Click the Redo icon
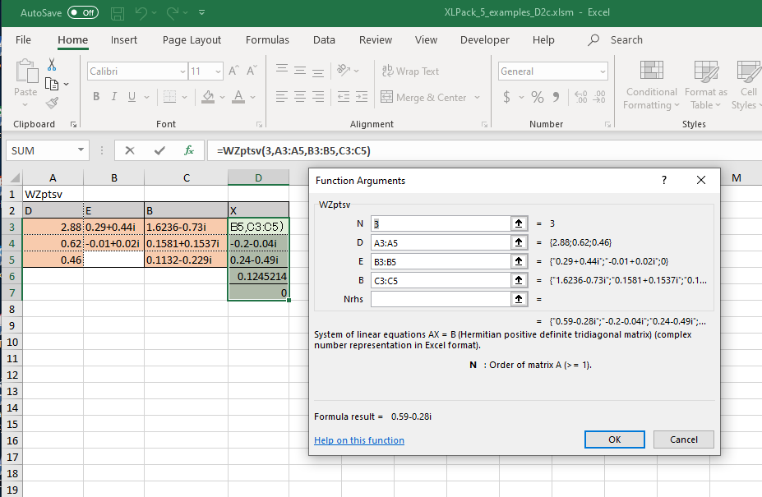The height and width of the screenshot is (497, 762). click(173, 13)
